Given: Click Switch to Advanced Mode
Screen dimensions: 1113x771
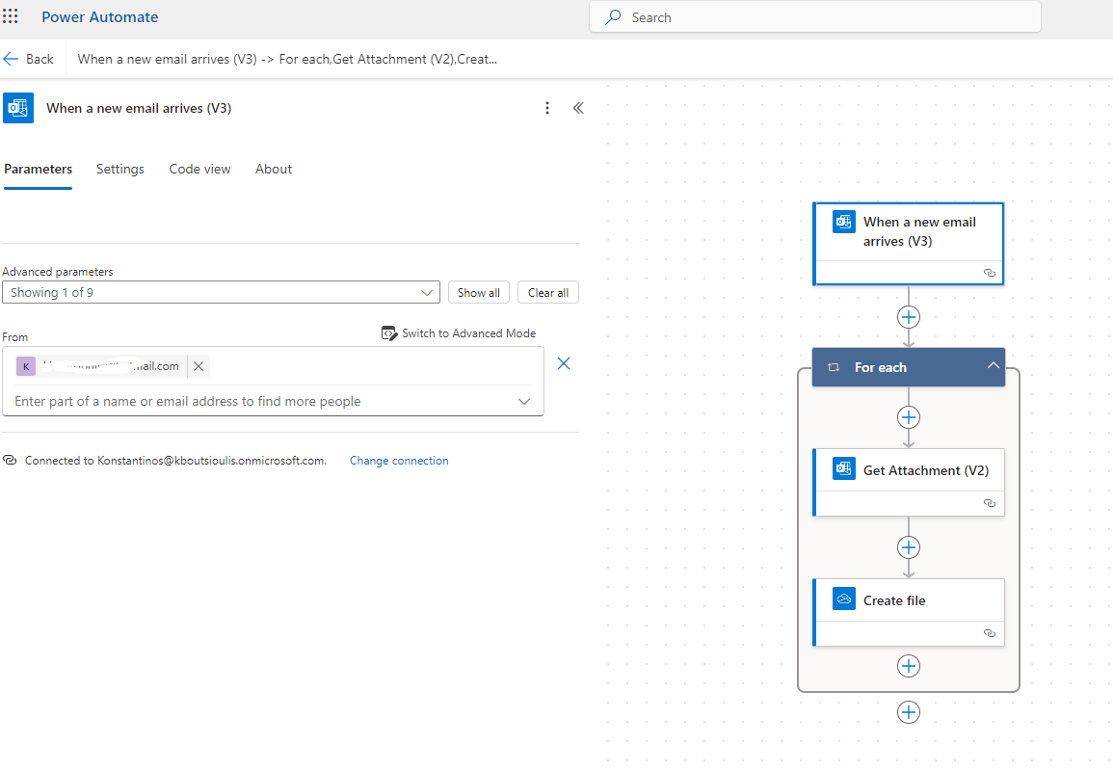Looking at the screenshot, I should click(459, 332).
